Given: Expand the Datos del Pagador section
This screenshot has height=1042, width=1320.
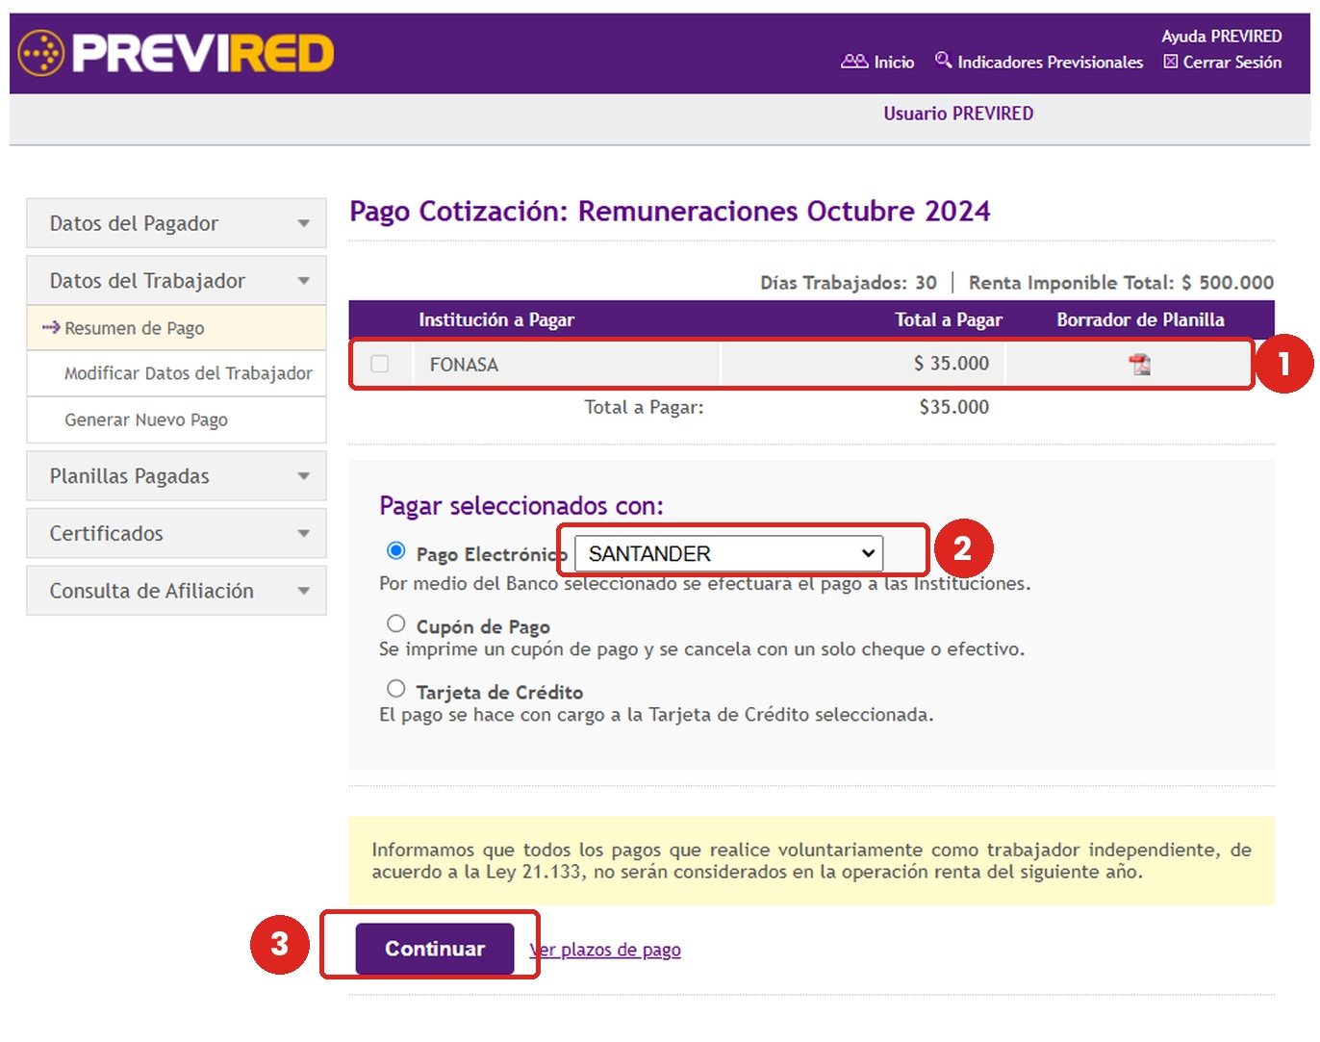Looking at the screenshot, I should (x=176, y=223).
